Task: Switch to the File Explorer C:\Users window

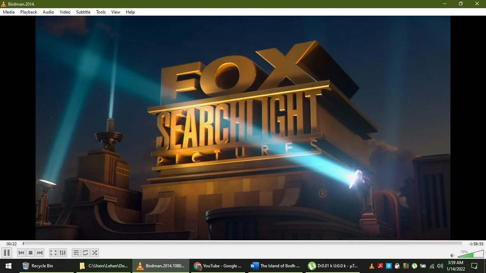Action: click(103, 266)
